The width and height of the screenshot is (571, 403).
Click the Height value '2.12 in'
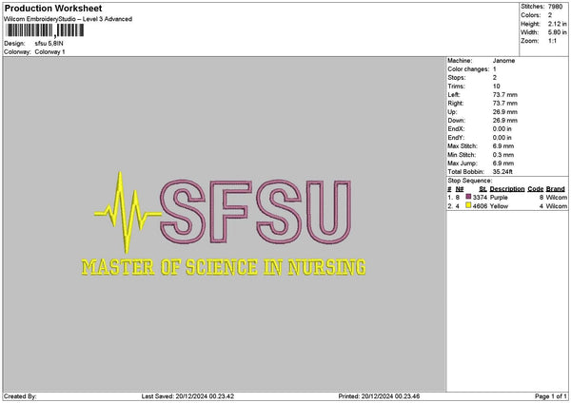557,24
